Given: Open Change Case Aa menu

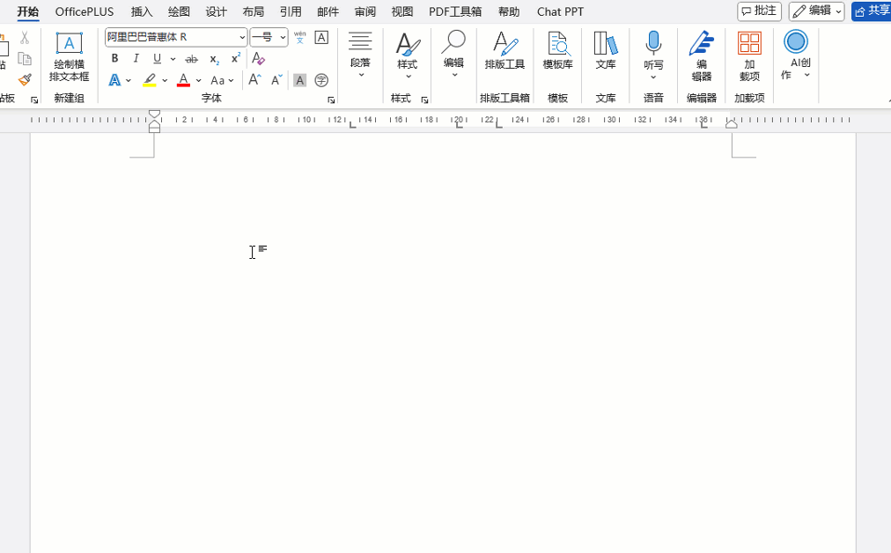Looking at the screenshot, I should 222,80.
